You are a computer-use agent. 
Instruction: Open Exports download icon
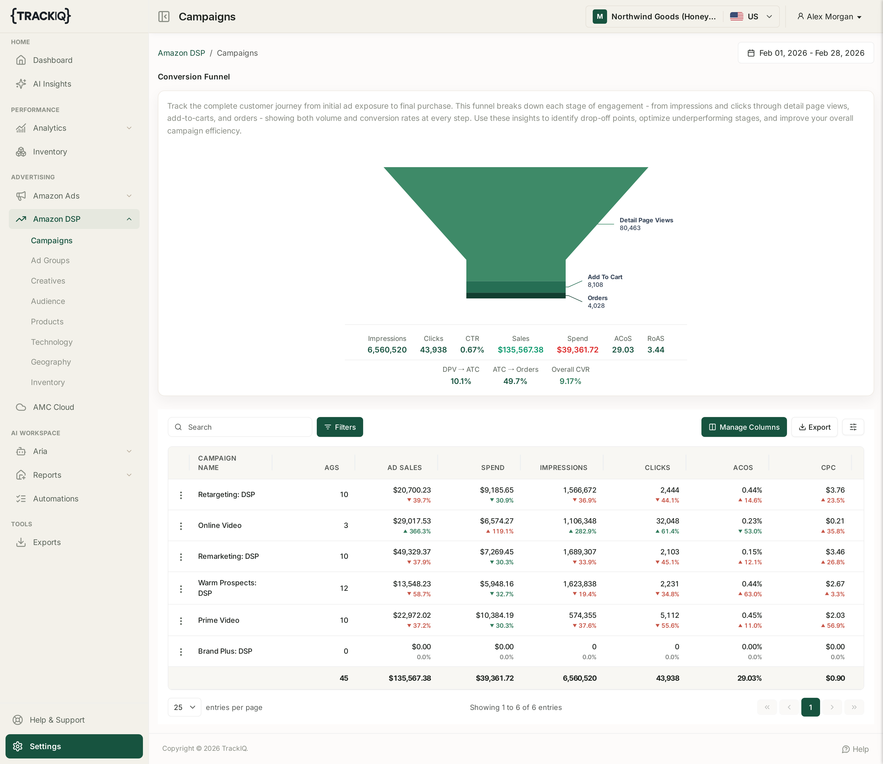[x=21, y=542]
